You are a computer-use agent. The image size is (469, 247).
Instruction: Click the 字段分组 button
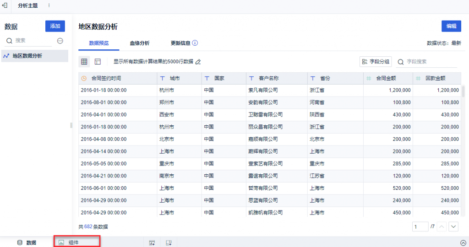pyautogui.click(x=376, y=62)
